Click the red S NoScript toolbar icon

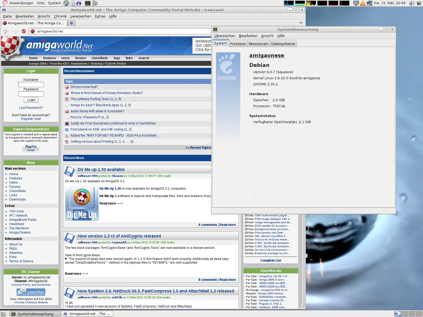tap(24, 31)
